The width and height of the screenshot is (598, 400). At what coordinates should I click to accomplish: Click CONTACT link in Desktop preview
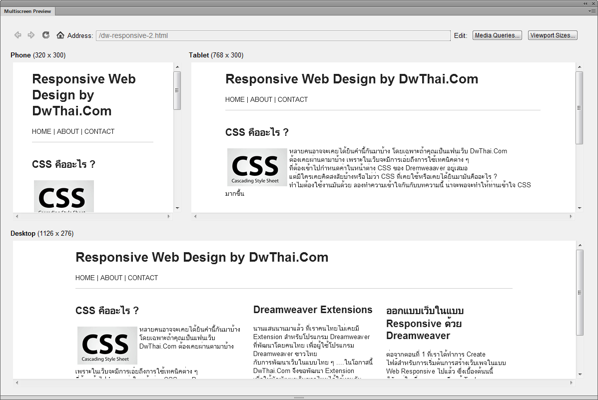coord(143,278)
